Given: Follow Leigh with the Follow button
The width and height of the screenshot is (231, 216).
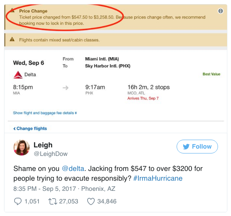Looking at the screenshot, I should [197, 147].
